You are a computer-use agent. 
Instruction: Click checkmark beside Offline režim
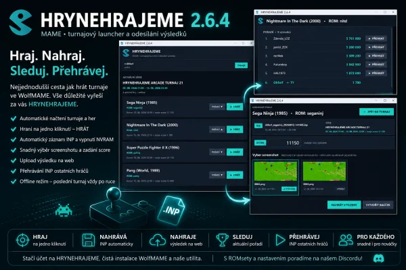(x=14, y=182)
